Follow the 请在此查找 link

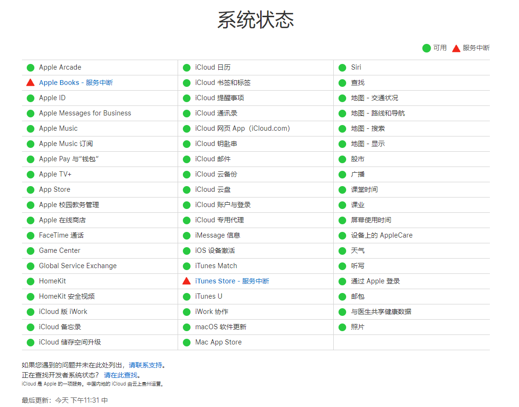(120, 375)
